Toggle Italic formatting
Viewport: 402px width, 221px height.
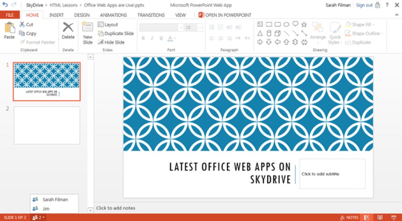152,38
